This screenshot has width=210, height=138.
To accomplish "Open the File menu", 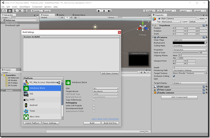I will [x=3, y=7].
